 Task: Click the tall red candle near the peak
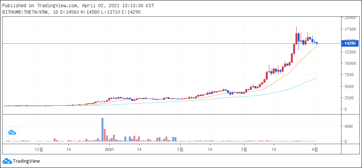pyautogui.click(x=296, y=38)
